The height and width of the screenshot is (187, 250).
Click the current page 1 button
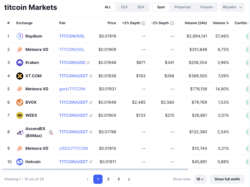pos(98,179)
